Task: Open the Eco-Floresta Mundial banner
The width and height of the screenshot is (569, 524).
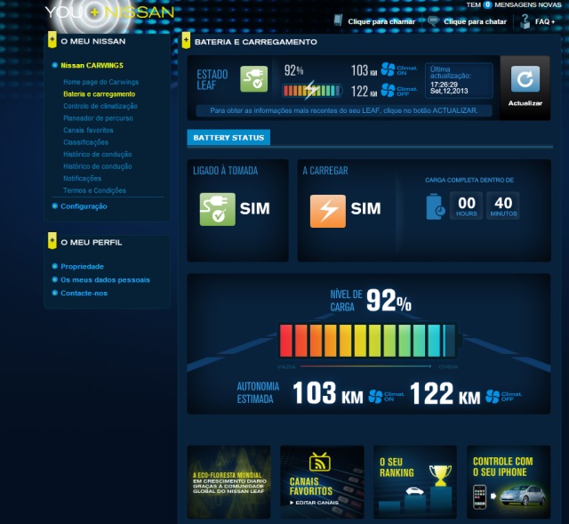Action: tap(228, 482)
